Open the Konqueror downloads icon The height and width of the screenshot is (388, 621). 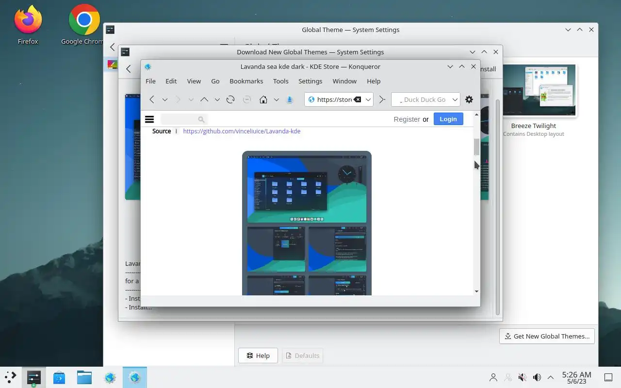tap(290, 99)
